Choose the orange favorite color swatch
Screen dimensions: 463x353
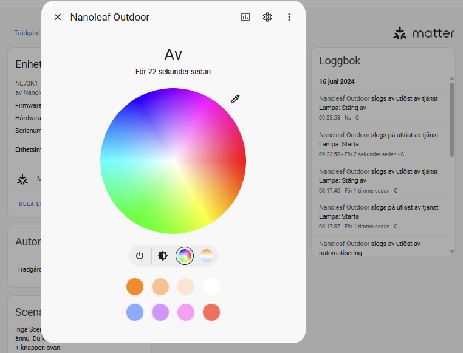click(x=135, y=287)
